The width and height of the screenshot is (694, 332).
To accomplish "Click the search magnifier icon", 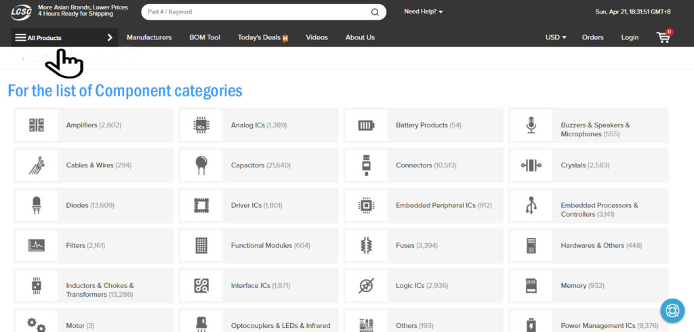I will pyautogui.click(x=375, y=12).
